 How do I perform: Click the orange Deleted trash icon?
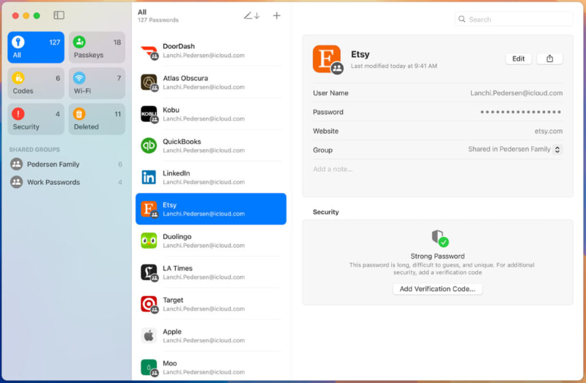click(x=79, y=113)
